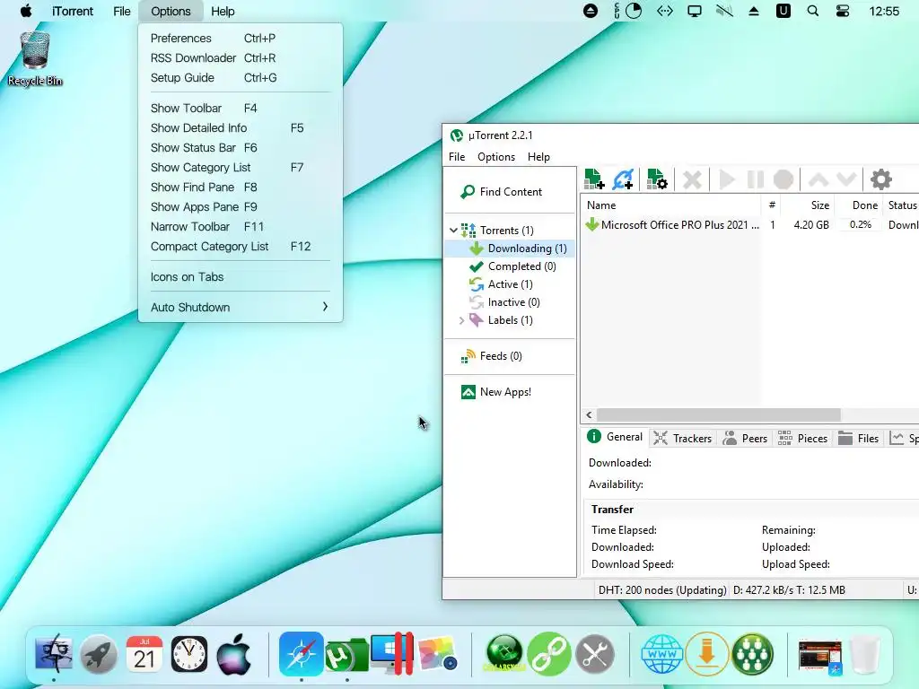Click the scroll-left arrow of torrent list
The height and width of the screenshot is (689, 919).
(589, 414)
